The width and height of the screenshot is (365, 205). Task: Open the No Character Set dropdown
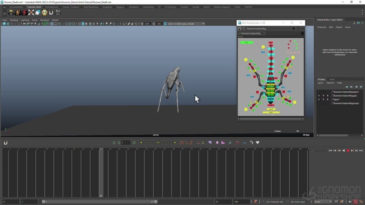click(x=275, y=202)
